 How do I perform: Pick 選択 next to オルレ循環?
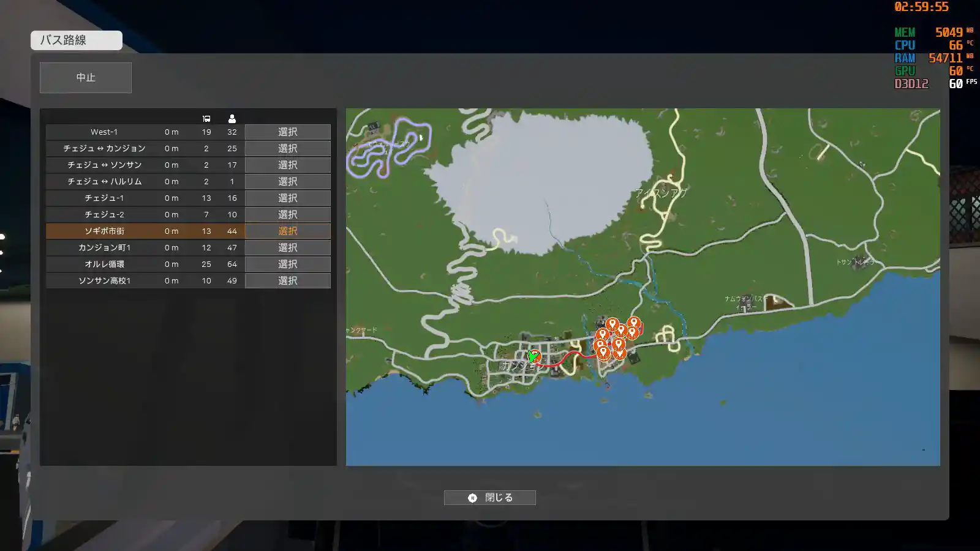click(287, 264)
